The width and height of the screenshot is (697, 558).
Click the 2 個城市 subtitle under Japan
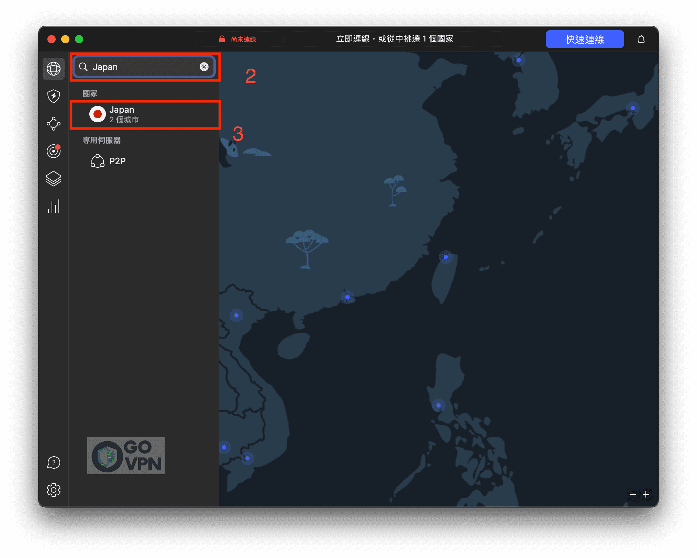pos(124,120)
